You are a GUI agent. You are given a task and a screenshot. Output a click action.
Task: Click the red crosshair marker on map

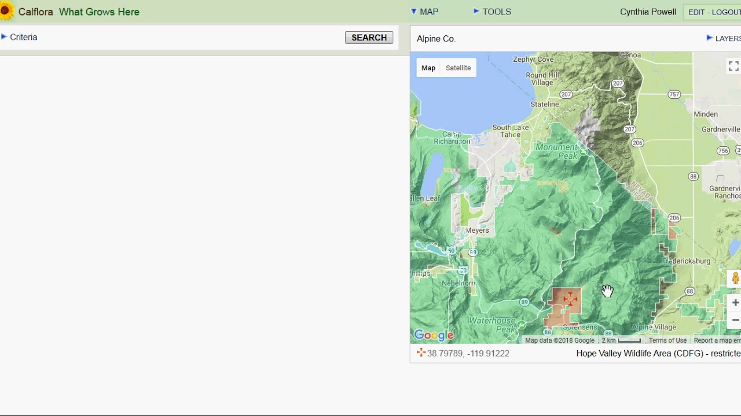[x=570, y=299]
